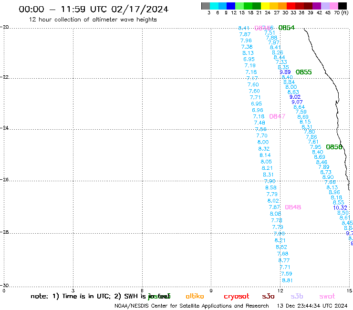Pick the purple legend swatch

(317, 6)
